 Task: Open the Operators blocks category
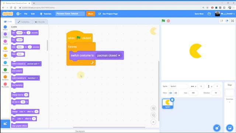(x=5, y=71)
